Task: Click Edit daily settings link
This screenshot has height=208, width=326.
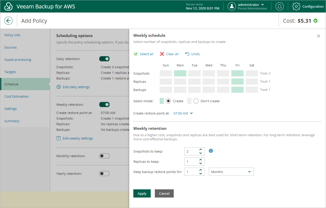Action: pyautogui.click(x=76, y=87)
